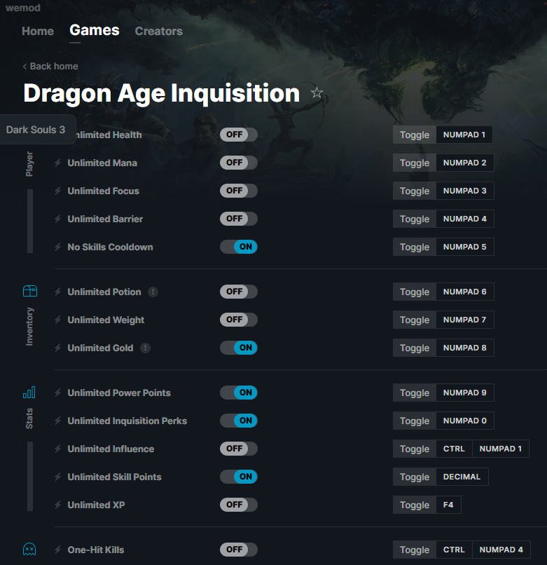Click the NUMPAD 7 hotkey button
This screenshot has height=565, width=547.
pos(465,320)
